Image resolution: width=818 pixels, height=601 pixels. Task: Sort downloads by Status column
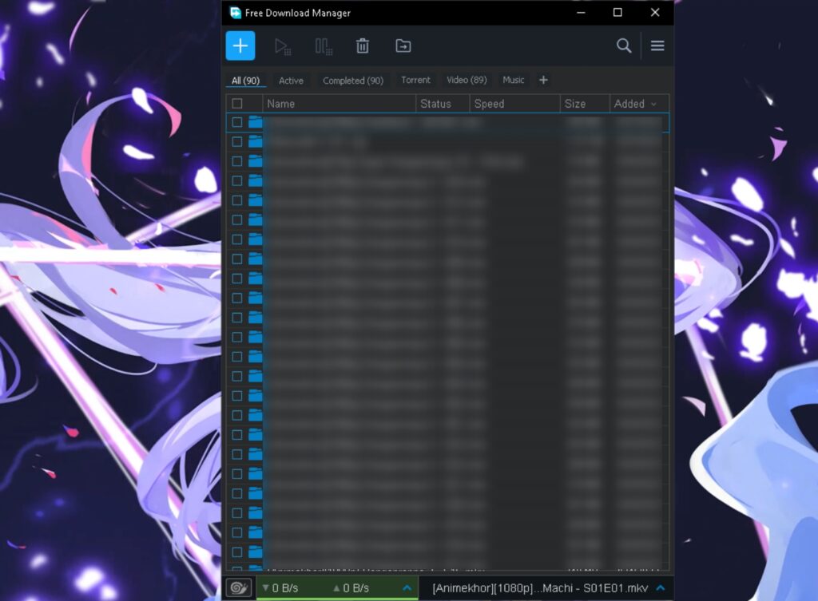pos(443,104)
